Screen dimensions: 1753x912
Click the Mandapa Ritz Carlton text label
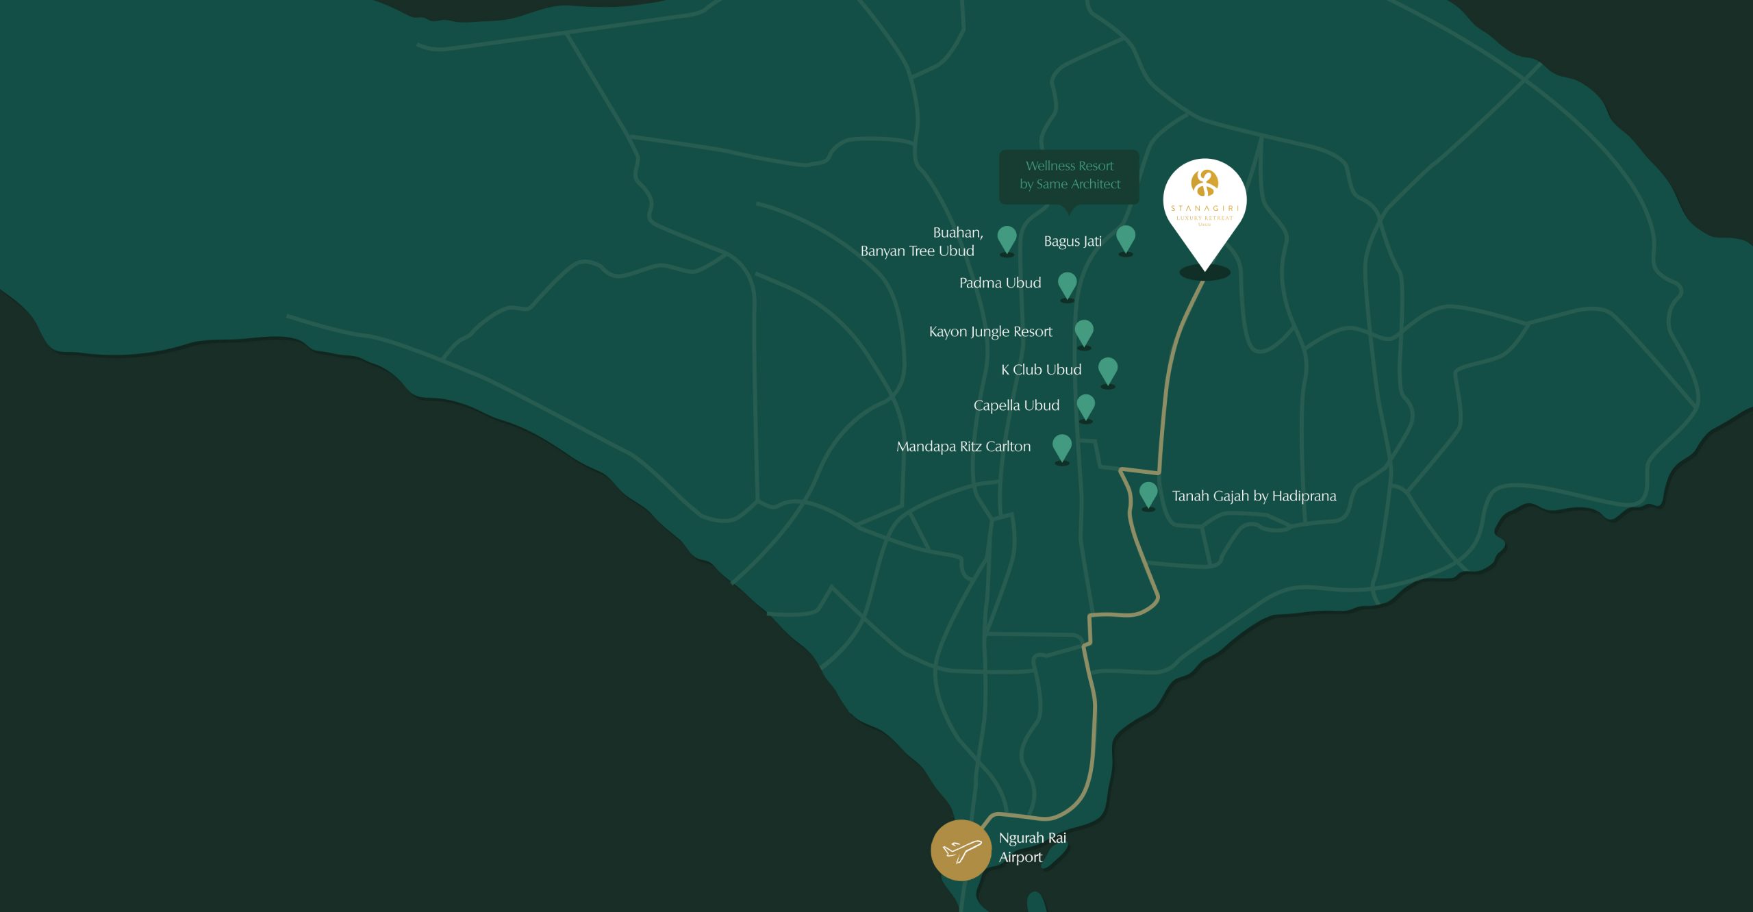963,446
